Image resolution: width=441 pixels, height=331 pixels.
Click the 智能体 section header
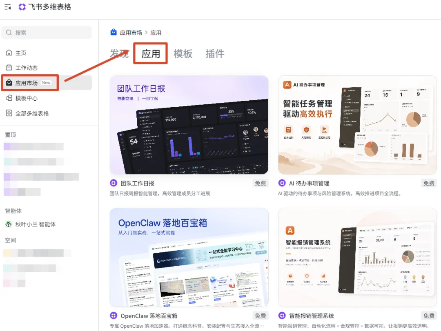coord(13,211)
